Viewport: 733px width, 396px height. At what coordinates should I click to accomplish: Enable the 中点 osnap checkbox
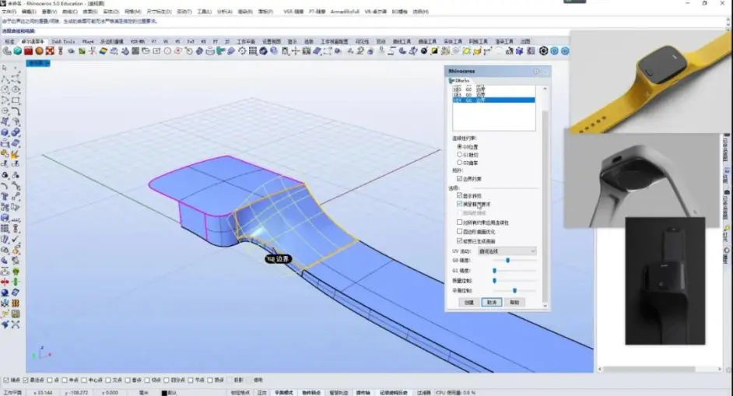[64, 380]
